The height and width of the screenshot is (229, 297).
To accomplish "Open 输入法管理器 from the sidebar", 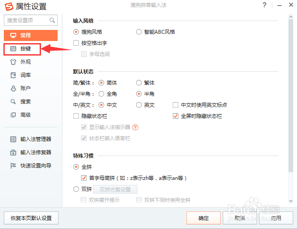I will coord(31,139).
